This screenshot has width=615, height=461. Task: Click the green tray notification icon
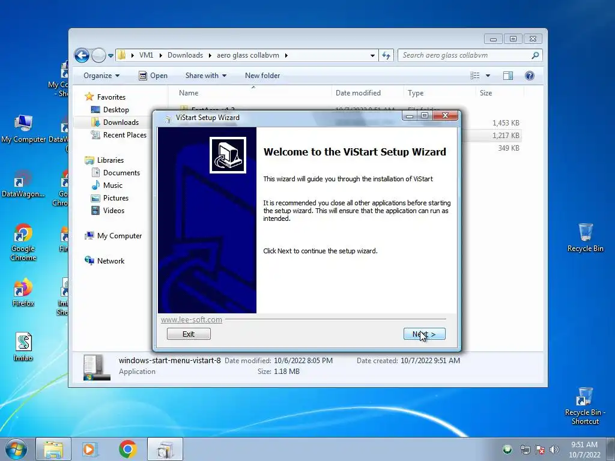[507, 449]
